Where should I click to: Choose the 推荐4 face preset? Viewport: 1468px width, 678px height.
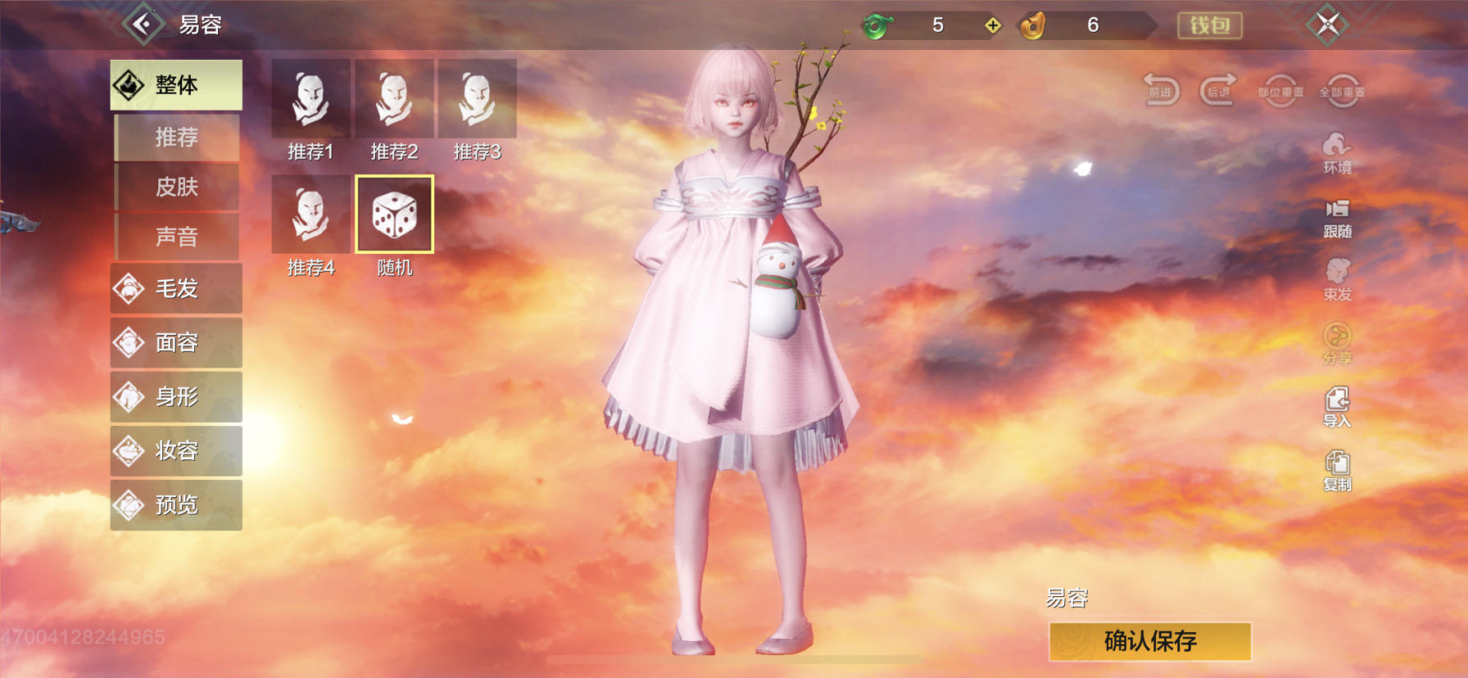point(310,215)
